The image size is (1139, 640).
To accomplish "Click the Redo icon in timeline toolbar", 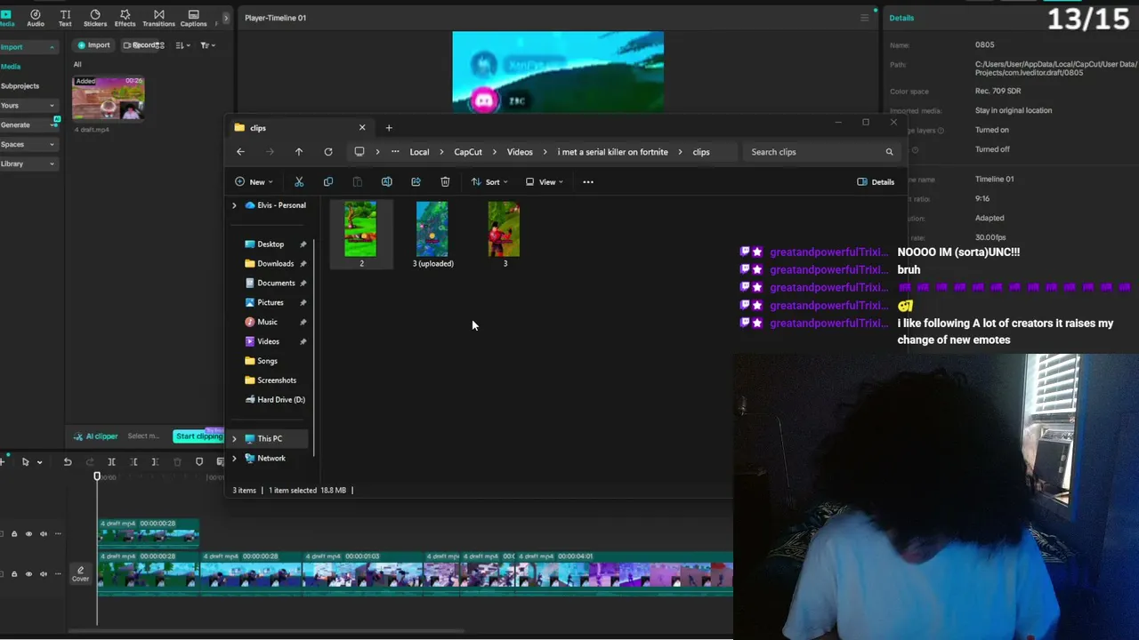I will click(x=89, y=462).
